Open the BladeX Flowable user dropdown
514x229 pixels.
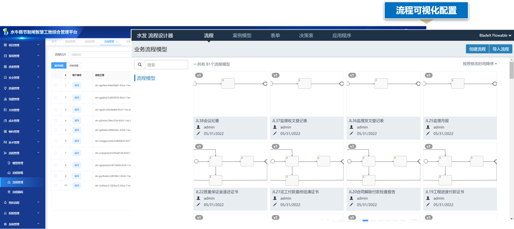pos(495,35)
